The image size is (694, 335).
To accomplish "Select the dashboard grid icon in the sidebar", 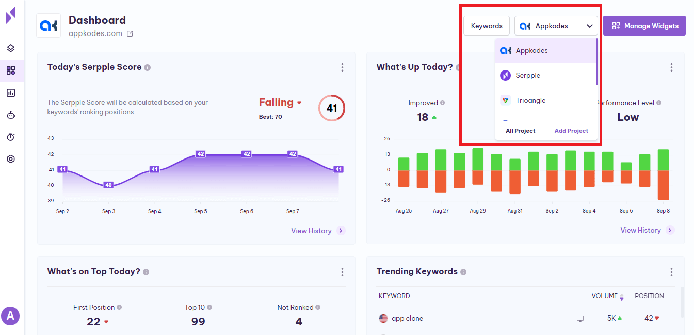I will (x=11, y=70).
